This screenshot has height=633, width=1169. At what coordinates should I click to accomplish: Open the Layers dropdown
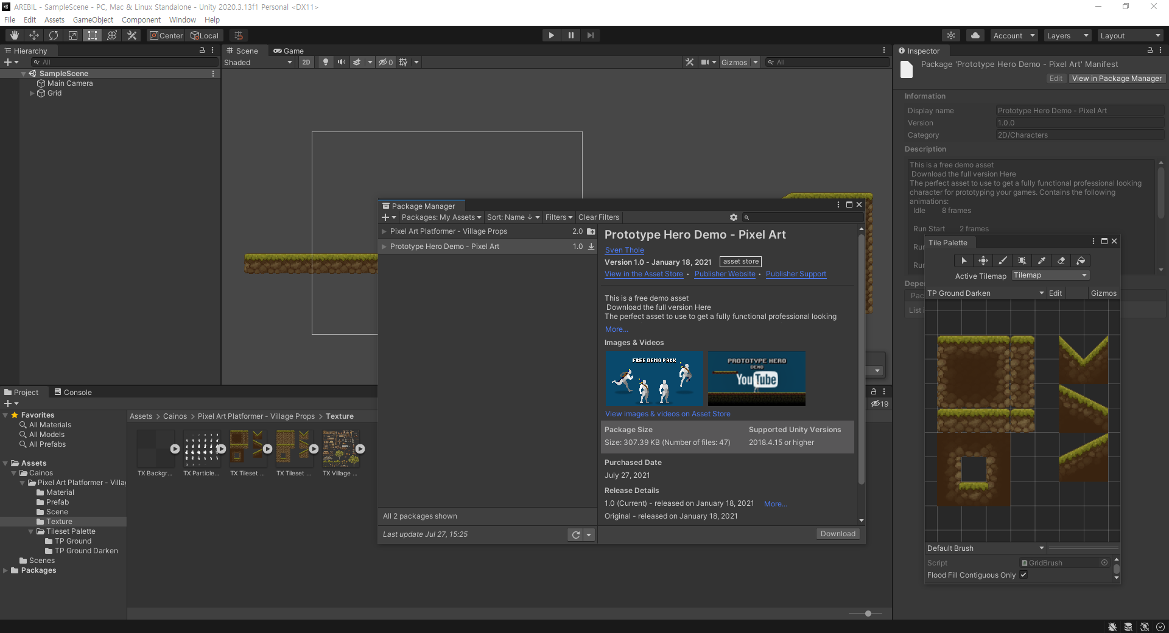(1067, 35)
